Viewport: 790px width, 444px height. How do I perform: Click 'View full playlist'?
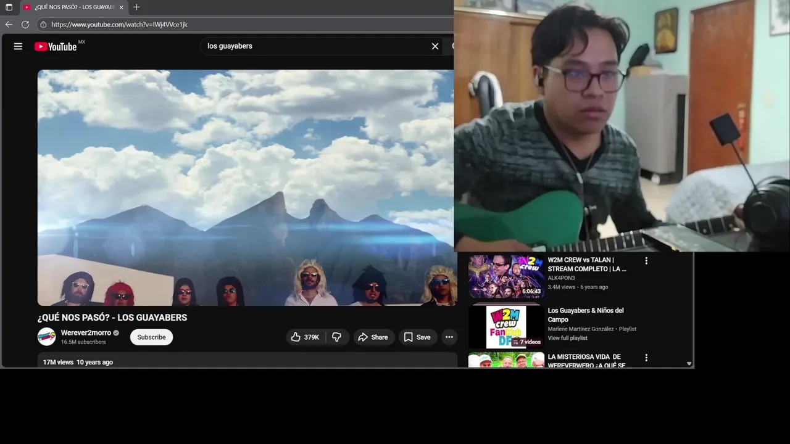tap(568, 338)
